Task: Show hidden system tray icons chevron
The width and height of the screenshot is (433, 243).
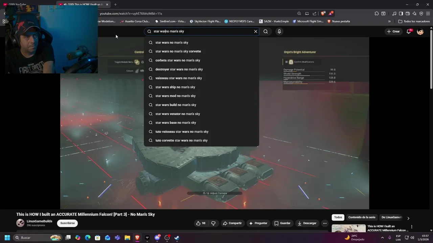Action: [x=382, y=238]
